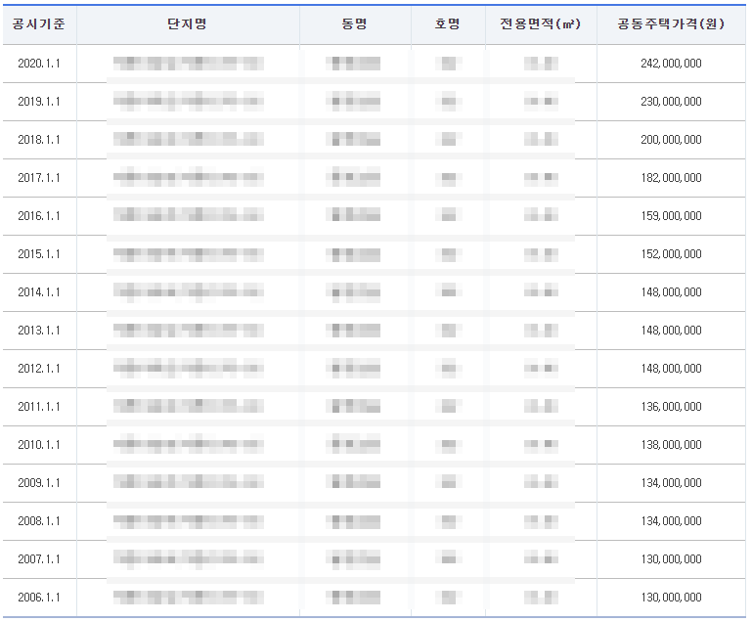Click the 2009.1.1 row price 134,000,000
Image resolution: width=752 pixels, height=622 pixels.
[671, 483]
